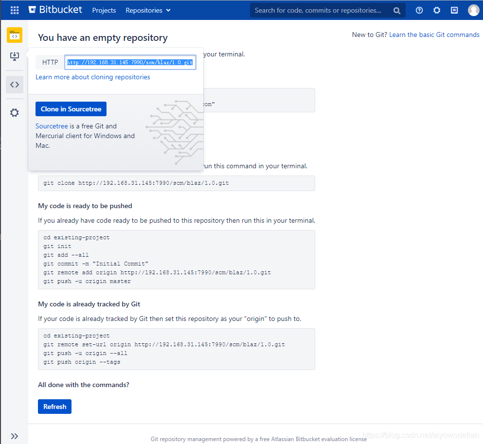Open administration gear in header
The image size is (483, 444).
437,10
